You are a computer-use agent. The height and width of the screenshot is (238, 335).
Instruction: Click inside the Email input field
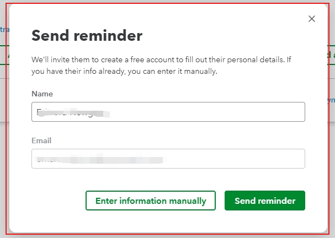(168, 159)
